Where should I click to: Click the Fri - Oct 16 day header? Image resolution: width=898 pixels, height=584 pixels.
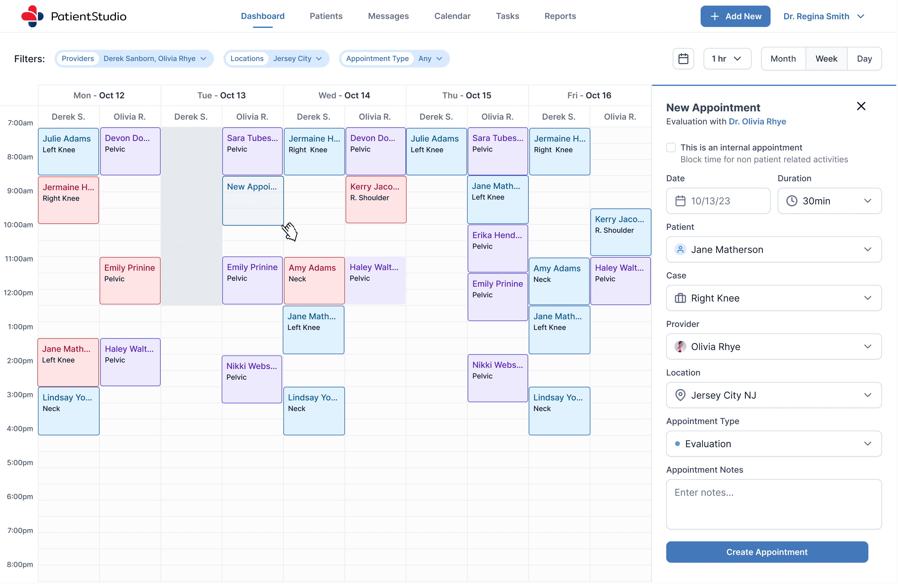click(589, 95)
